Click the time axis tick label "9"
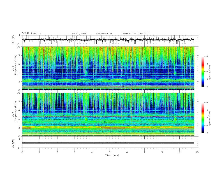Viewport: 222px width, 171px height. point(179,152)
